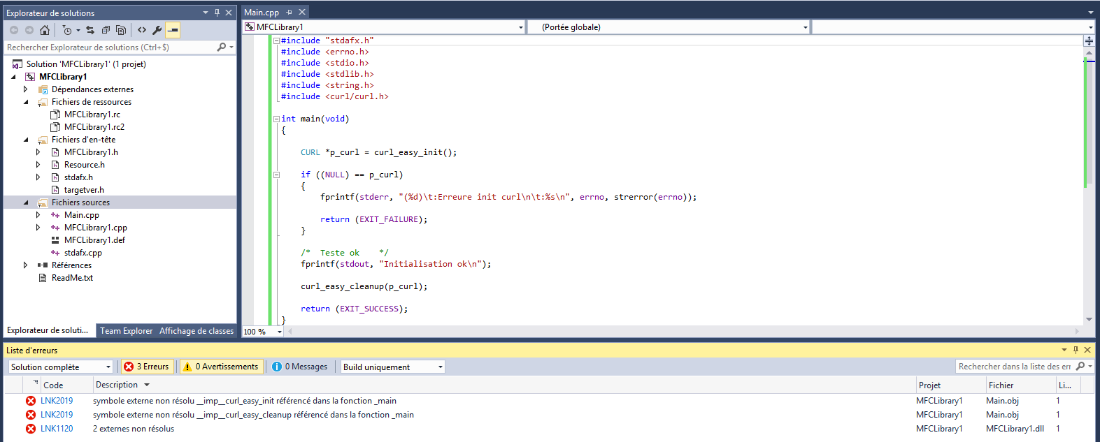
Task: Click the magnifier in Solution Explorer search
Action: point(222,47)
